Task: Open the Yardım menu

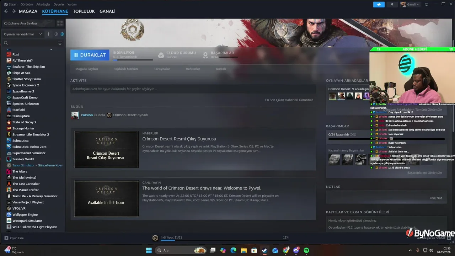Action: [x=72, y=4]
